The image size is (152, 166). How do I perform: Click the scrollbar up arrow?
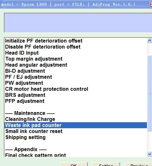(x=149, y=41)
